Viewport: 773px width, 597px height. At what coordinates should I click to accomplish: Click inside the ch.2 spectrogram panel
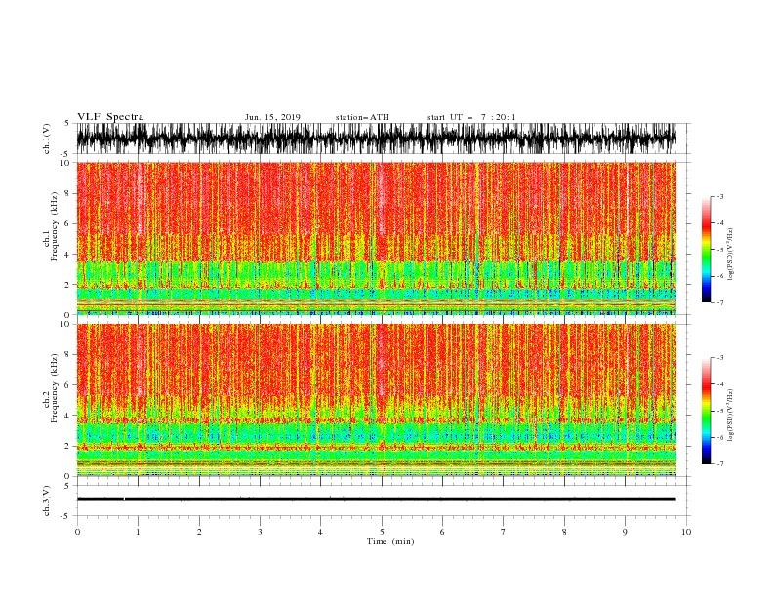pos(376,400)
